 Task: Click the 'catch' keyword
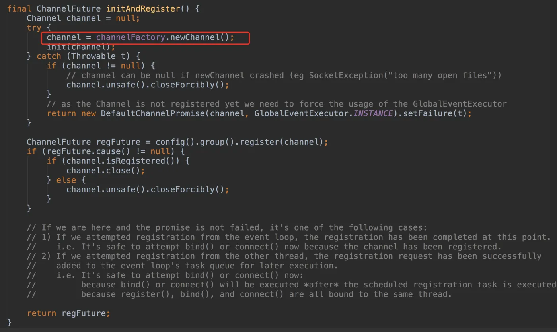point(49,56)
